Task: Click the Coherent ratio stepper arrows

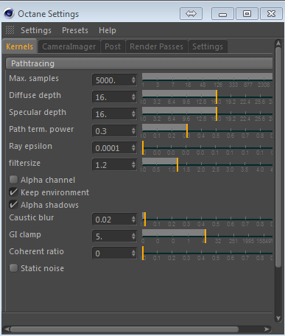Action: point(133,253)
